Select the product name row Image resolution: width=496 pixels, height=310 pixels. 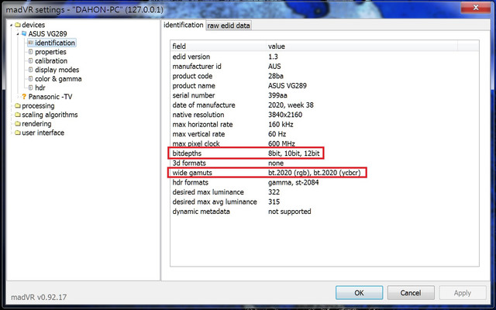coord(325,86)
